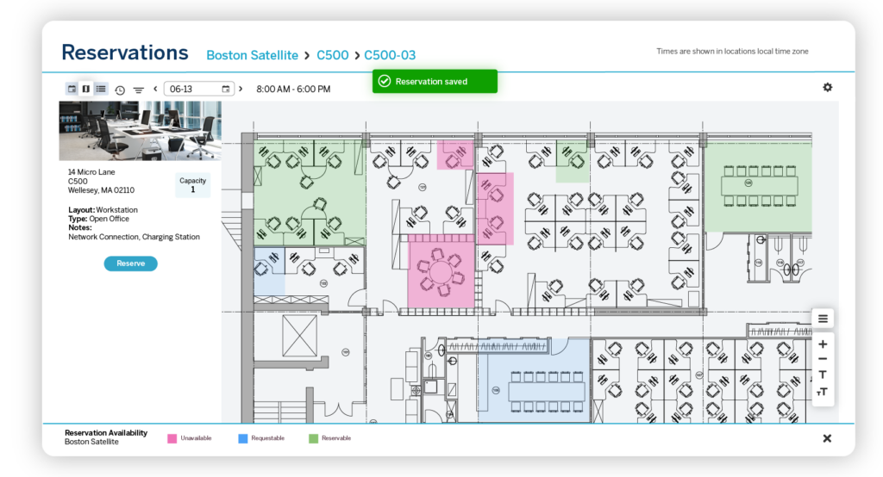
Task: Click the office workspace photo thumbnail
Action: (140, 131)
